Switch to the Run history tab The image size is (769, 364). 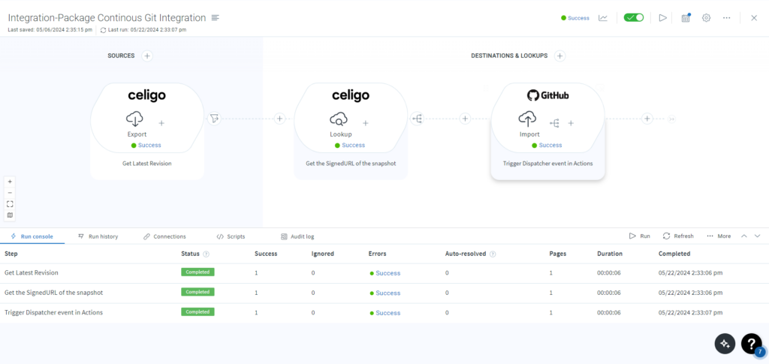(98, 236)
